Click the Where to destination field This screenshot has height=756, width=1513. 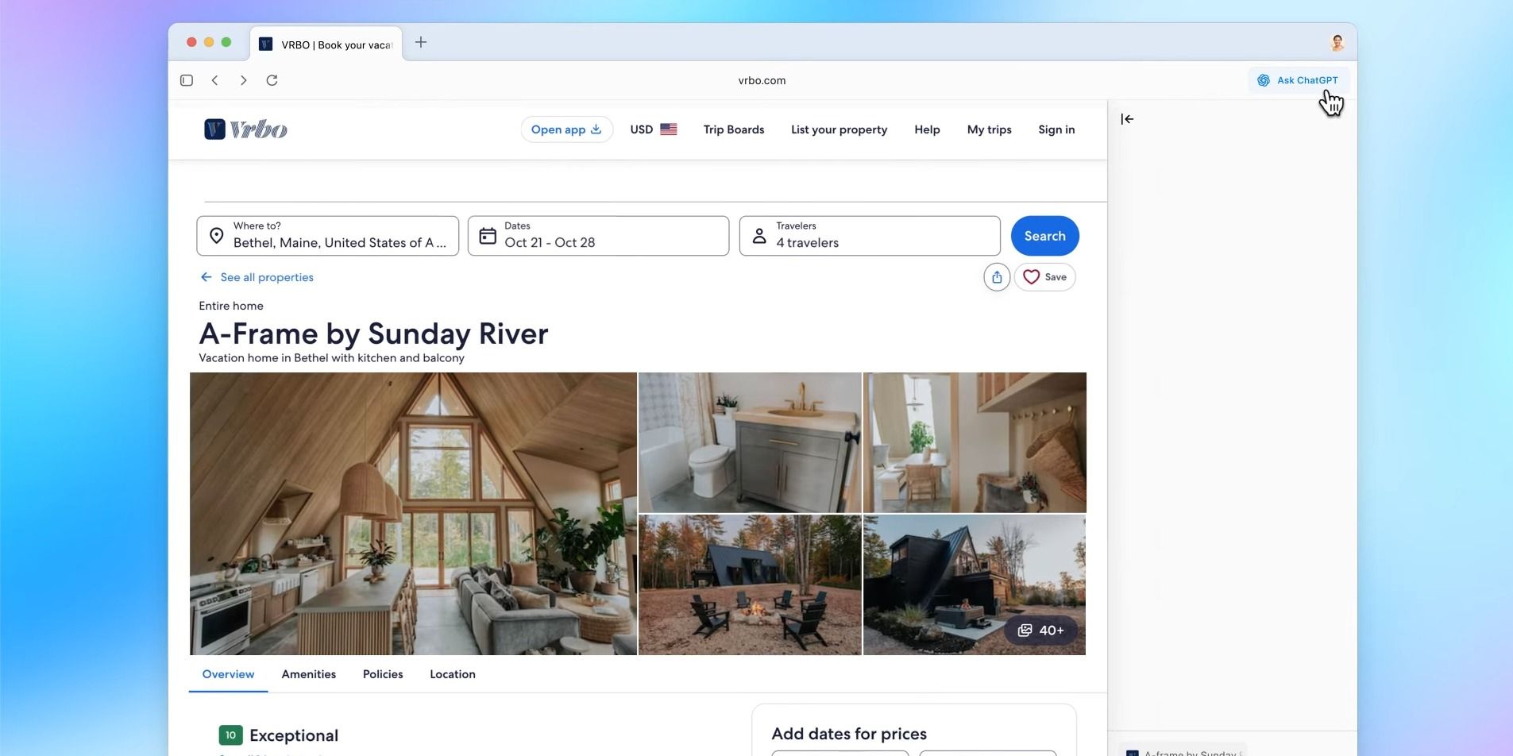click(327, 236)
